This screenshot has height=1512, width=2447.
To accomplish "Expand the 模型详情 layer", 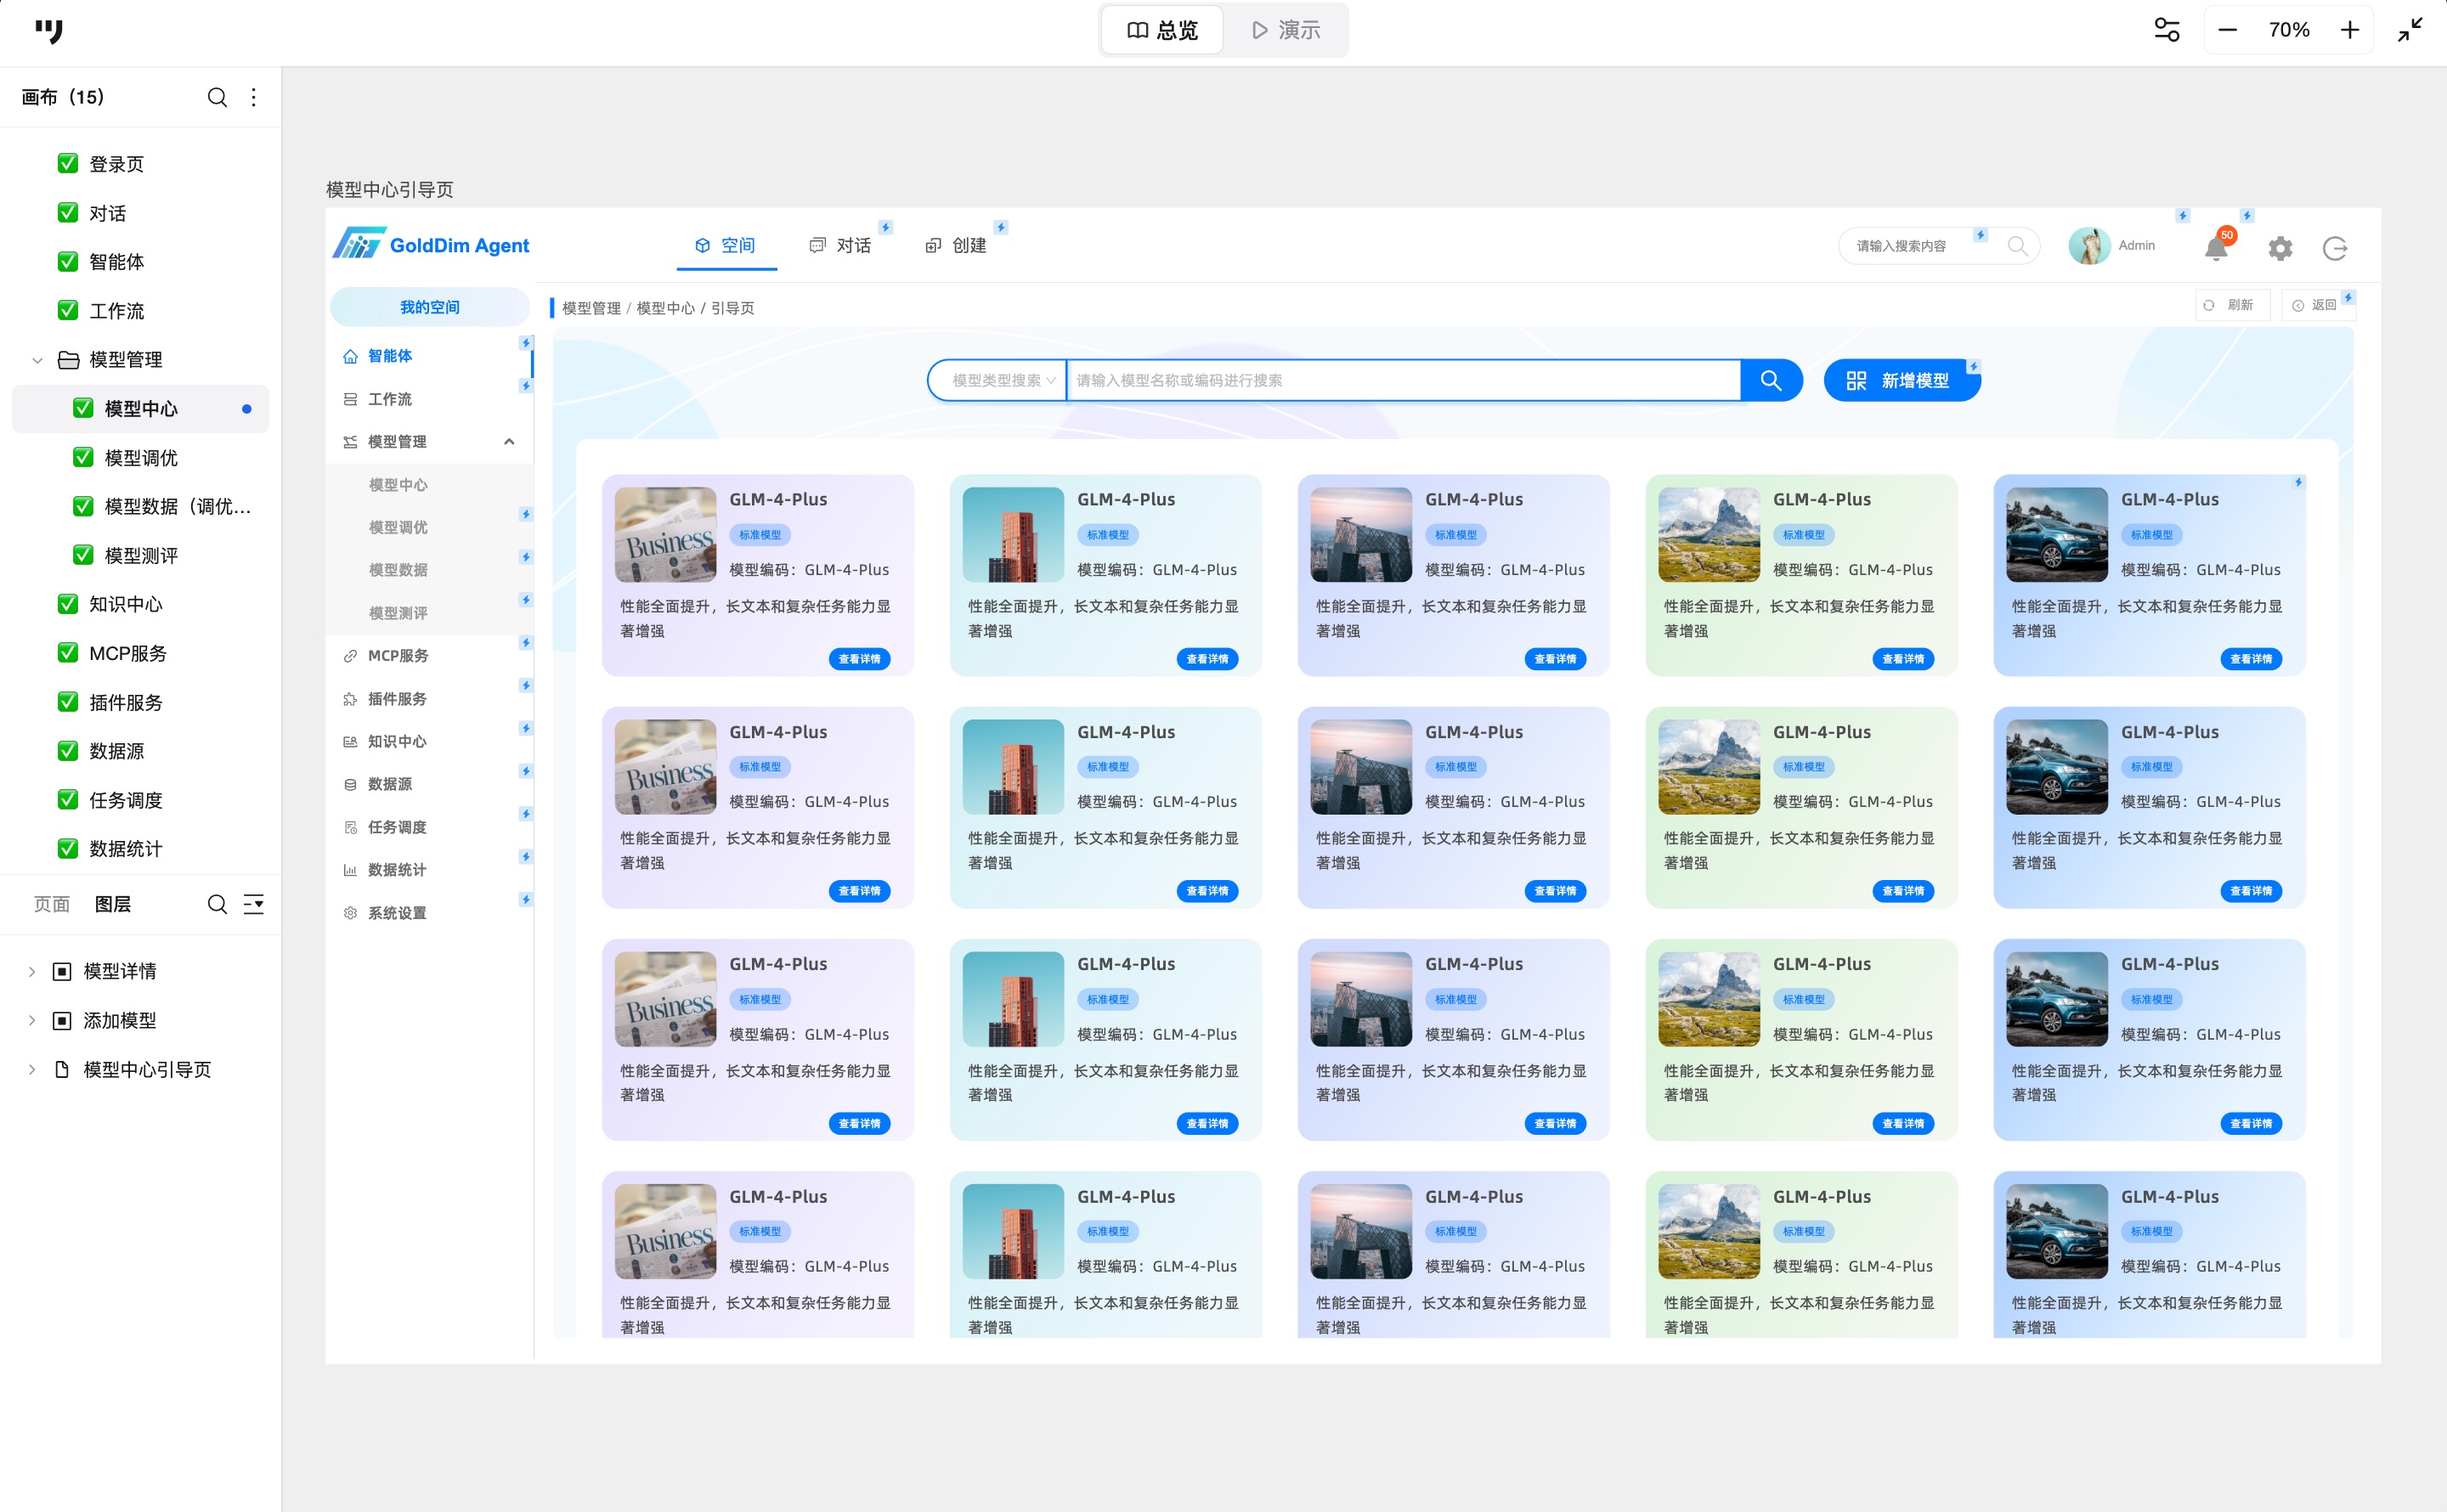I will [x=32, y=971].
